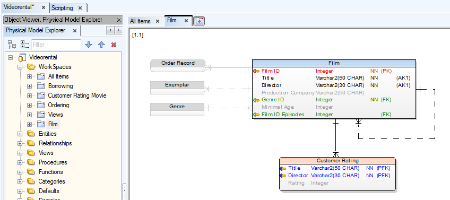This screenshot has height=200, width=450.
Task: Click the Rating attribute in Customer Rating
Action: point(337,183)
